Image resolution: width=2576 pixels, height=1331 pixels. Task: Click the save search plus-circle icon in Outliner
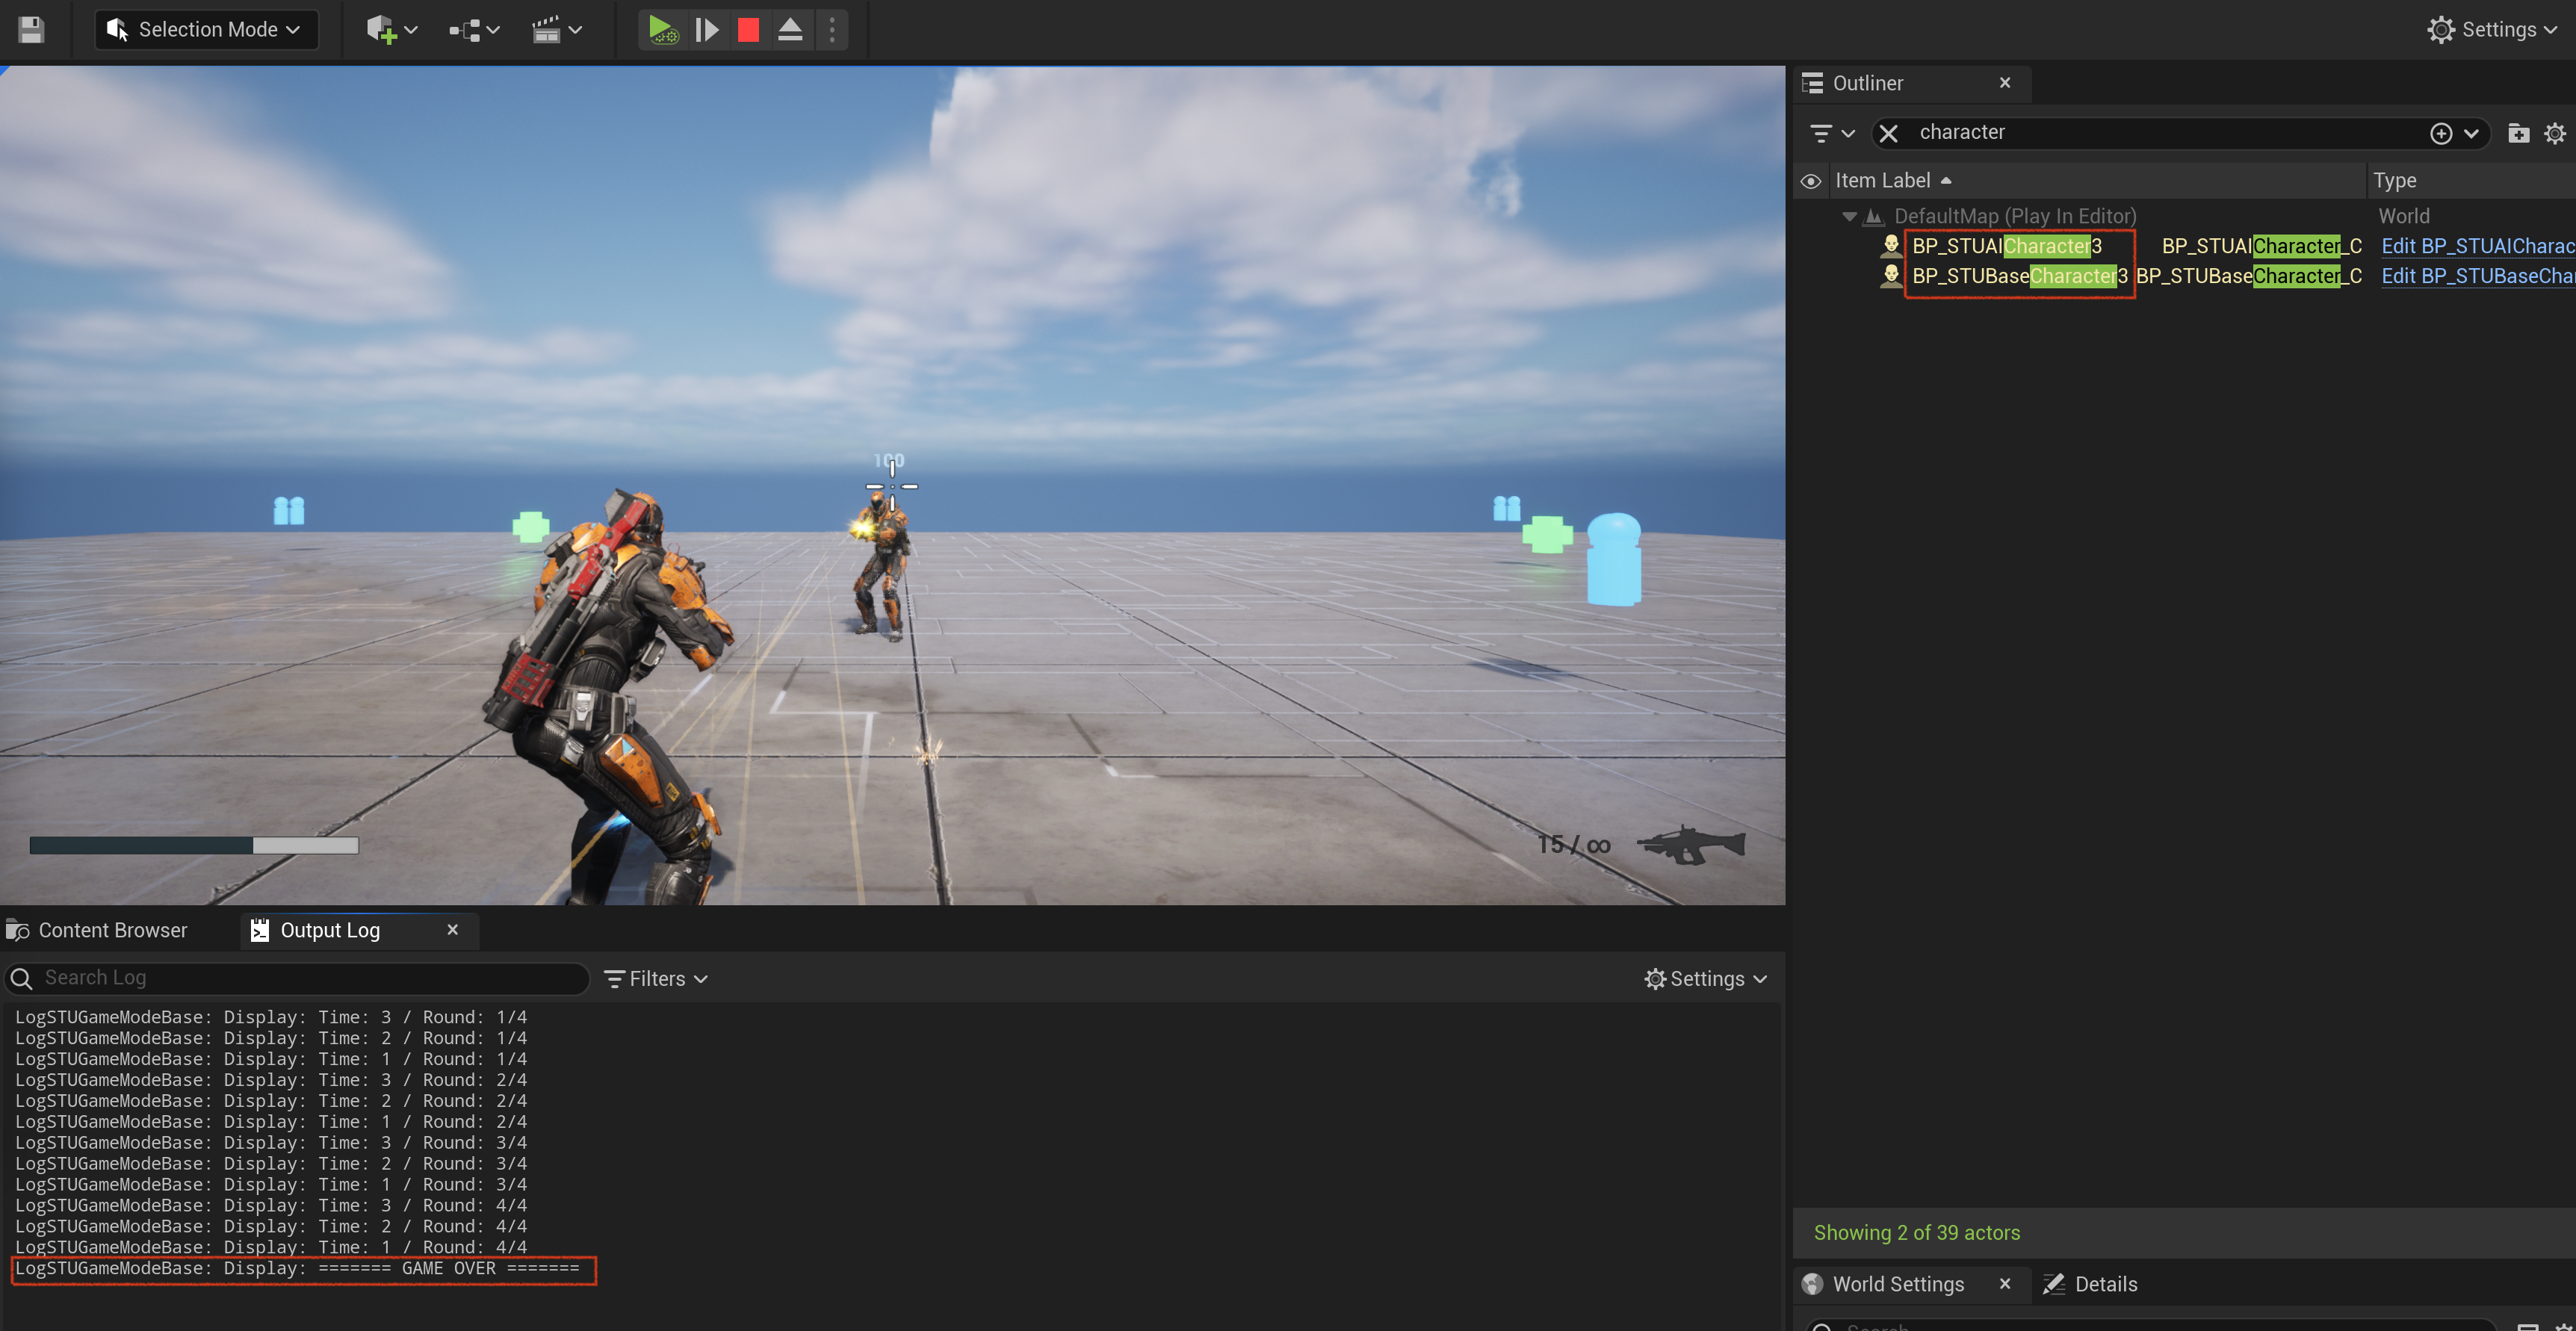(2440, 133)
